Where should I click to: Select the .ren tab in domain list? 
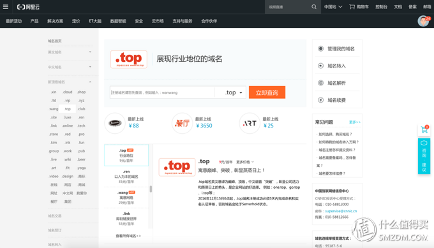click(x=126, y=177)
